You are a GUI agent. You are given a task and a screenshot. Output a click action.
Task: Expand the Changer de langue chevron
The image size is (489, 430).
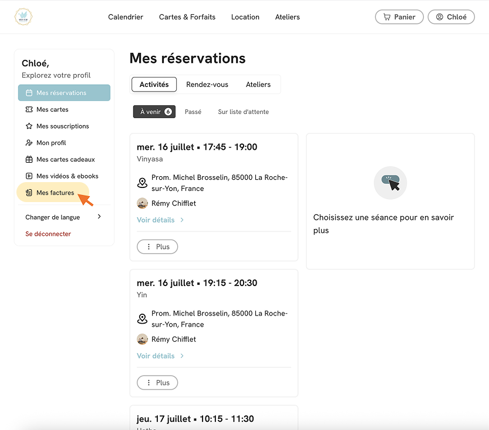[99, 217]
